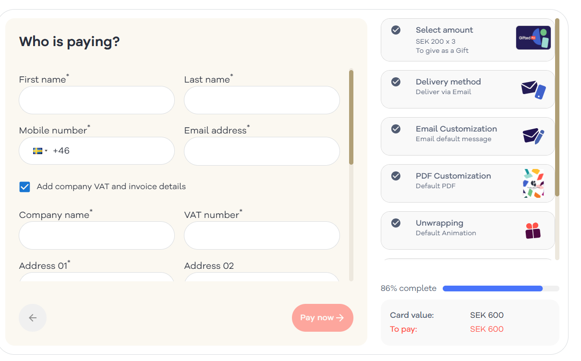The image size is (581, 361).
Task: Open the Email Customization step
Action: pos(468,136)
